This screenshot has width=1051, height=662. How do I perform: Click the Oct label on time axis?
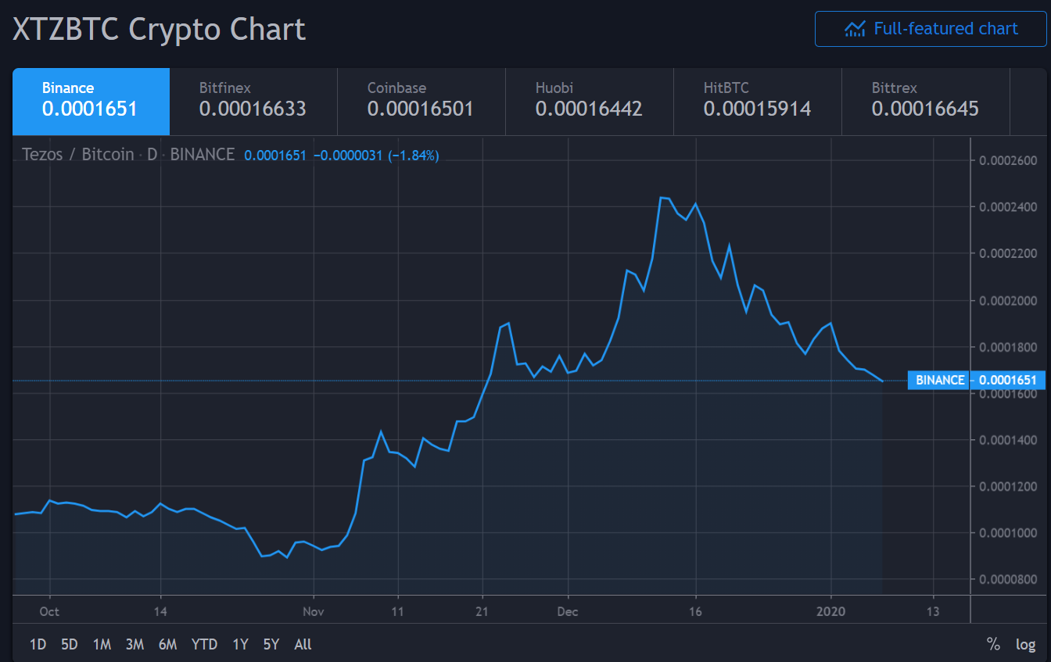pyautogui.click(x=49, y=610)
